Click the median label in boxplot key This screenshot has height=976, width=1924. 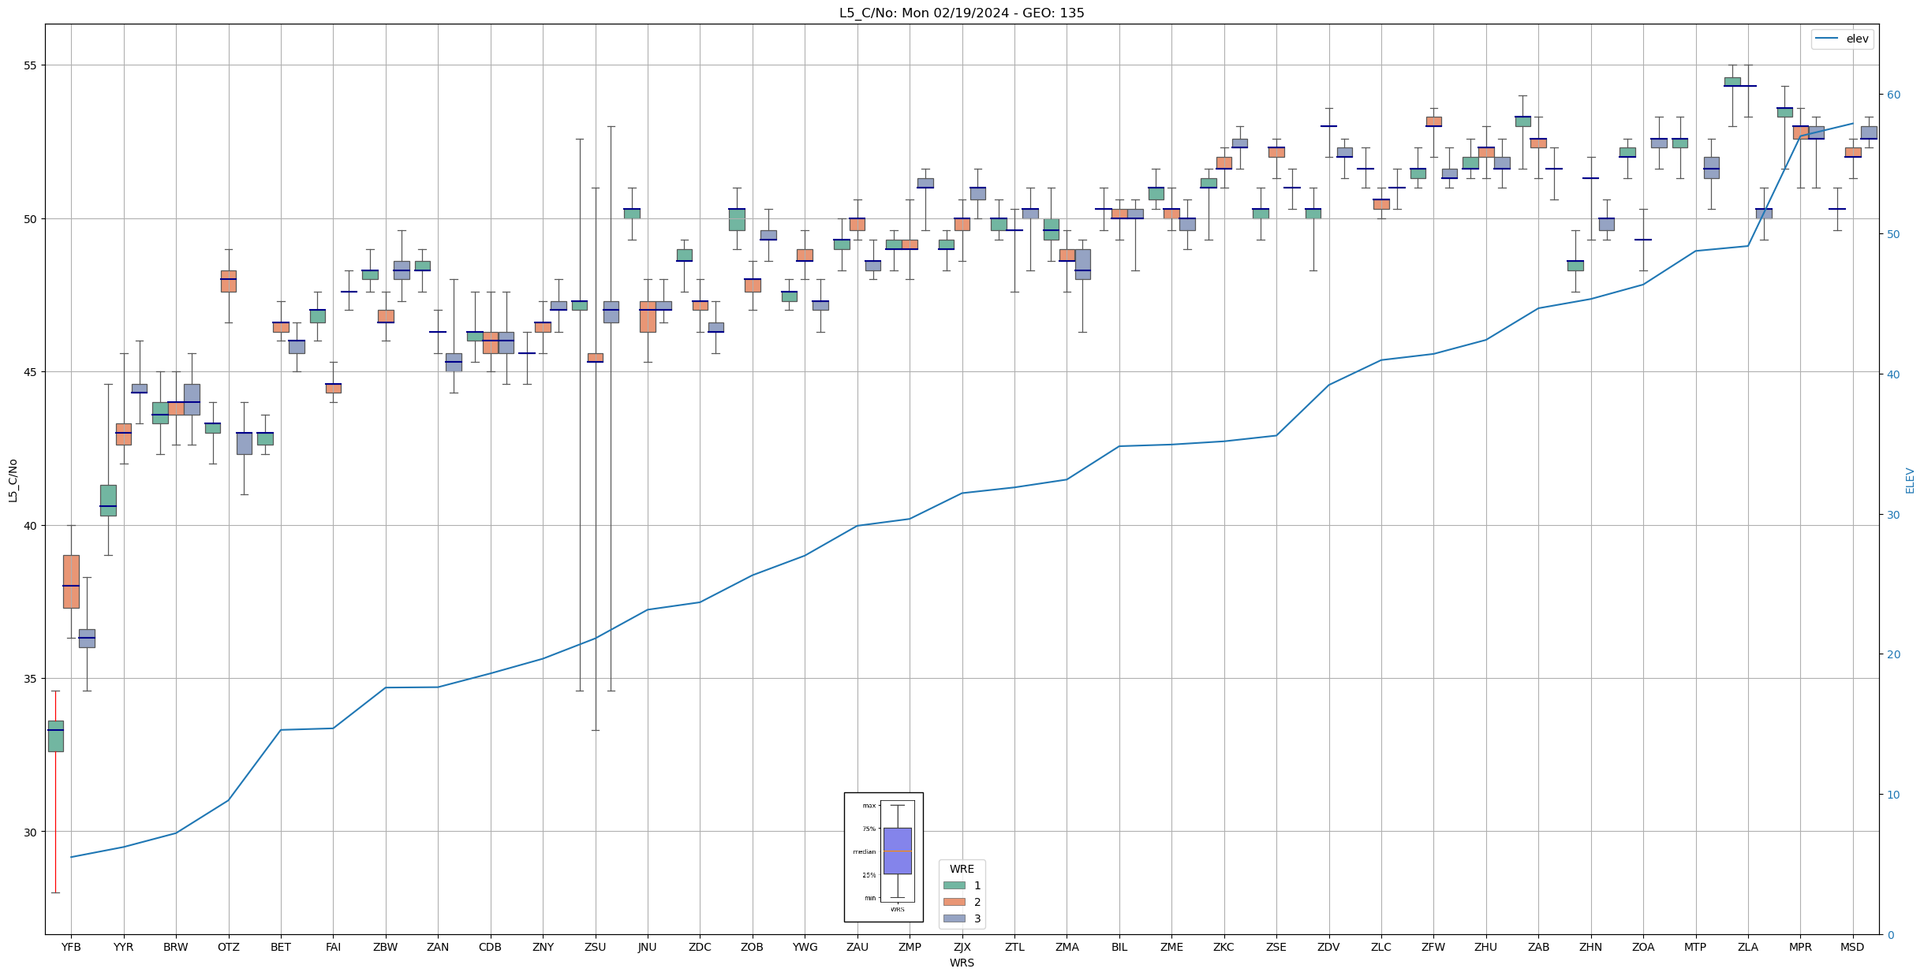point(864,851)
